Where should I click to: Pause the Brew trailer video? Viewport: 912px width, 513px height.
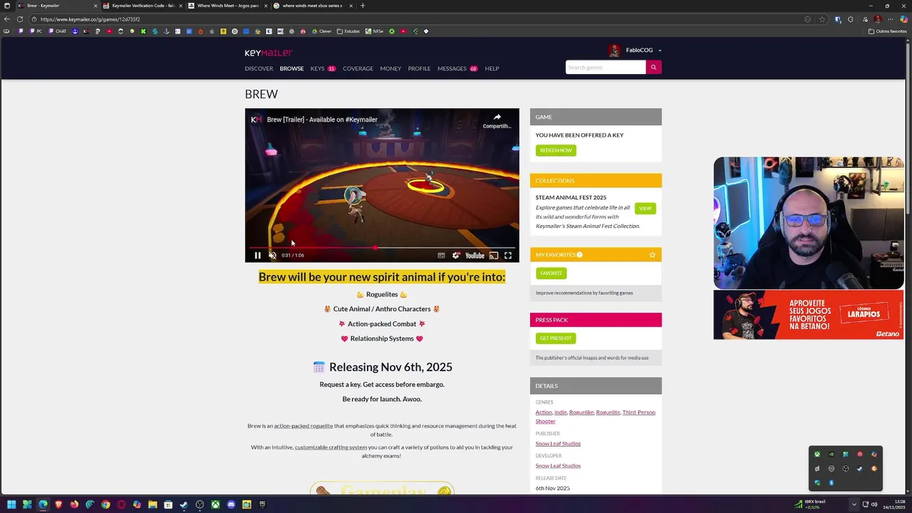tap(258, 255)
